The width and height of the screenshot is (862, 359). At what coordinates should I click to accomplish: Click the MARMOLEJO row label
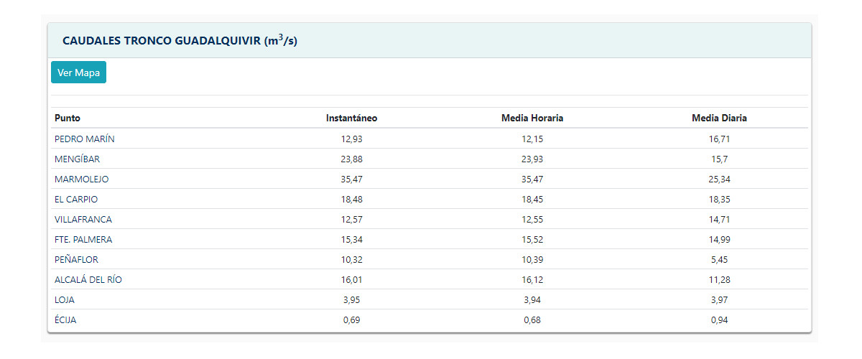pyautogui.click(x=81, y=179)
